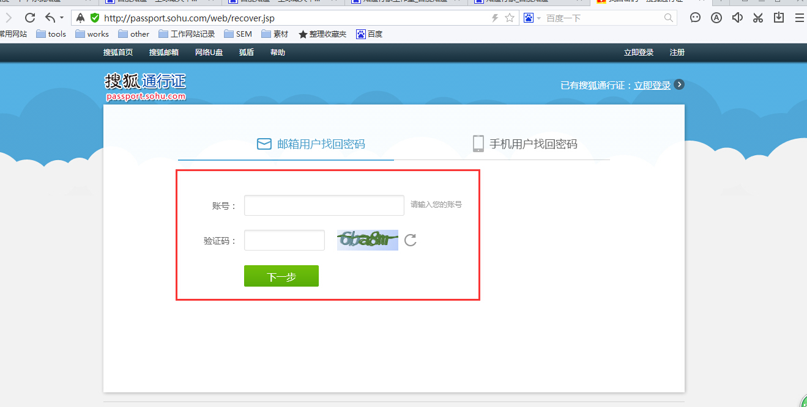Click 注册 in the top nav bar

677,53
